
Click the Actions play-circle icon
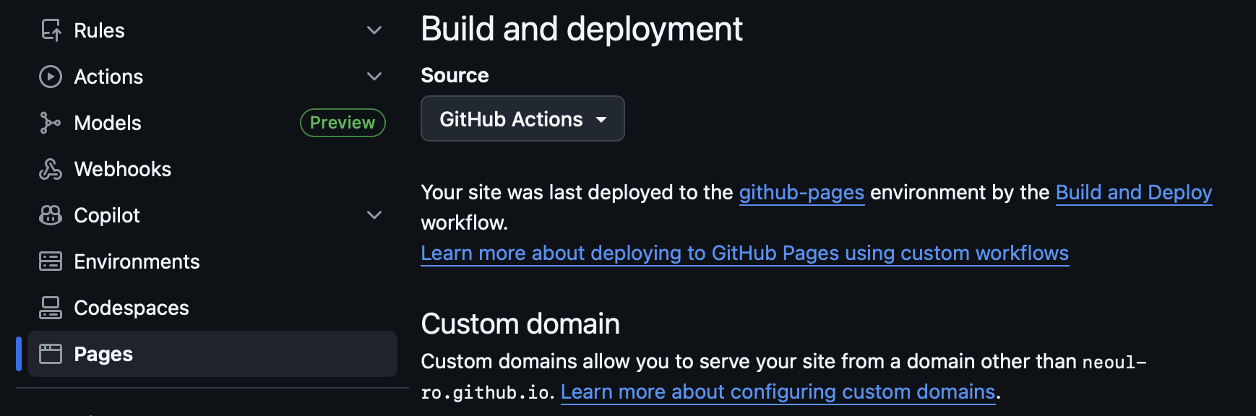[51, 77]
